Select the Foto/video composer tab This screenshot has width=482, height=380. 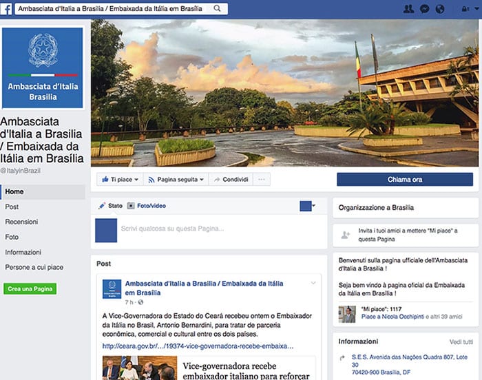pyautogui.click(x=151, y=206)
